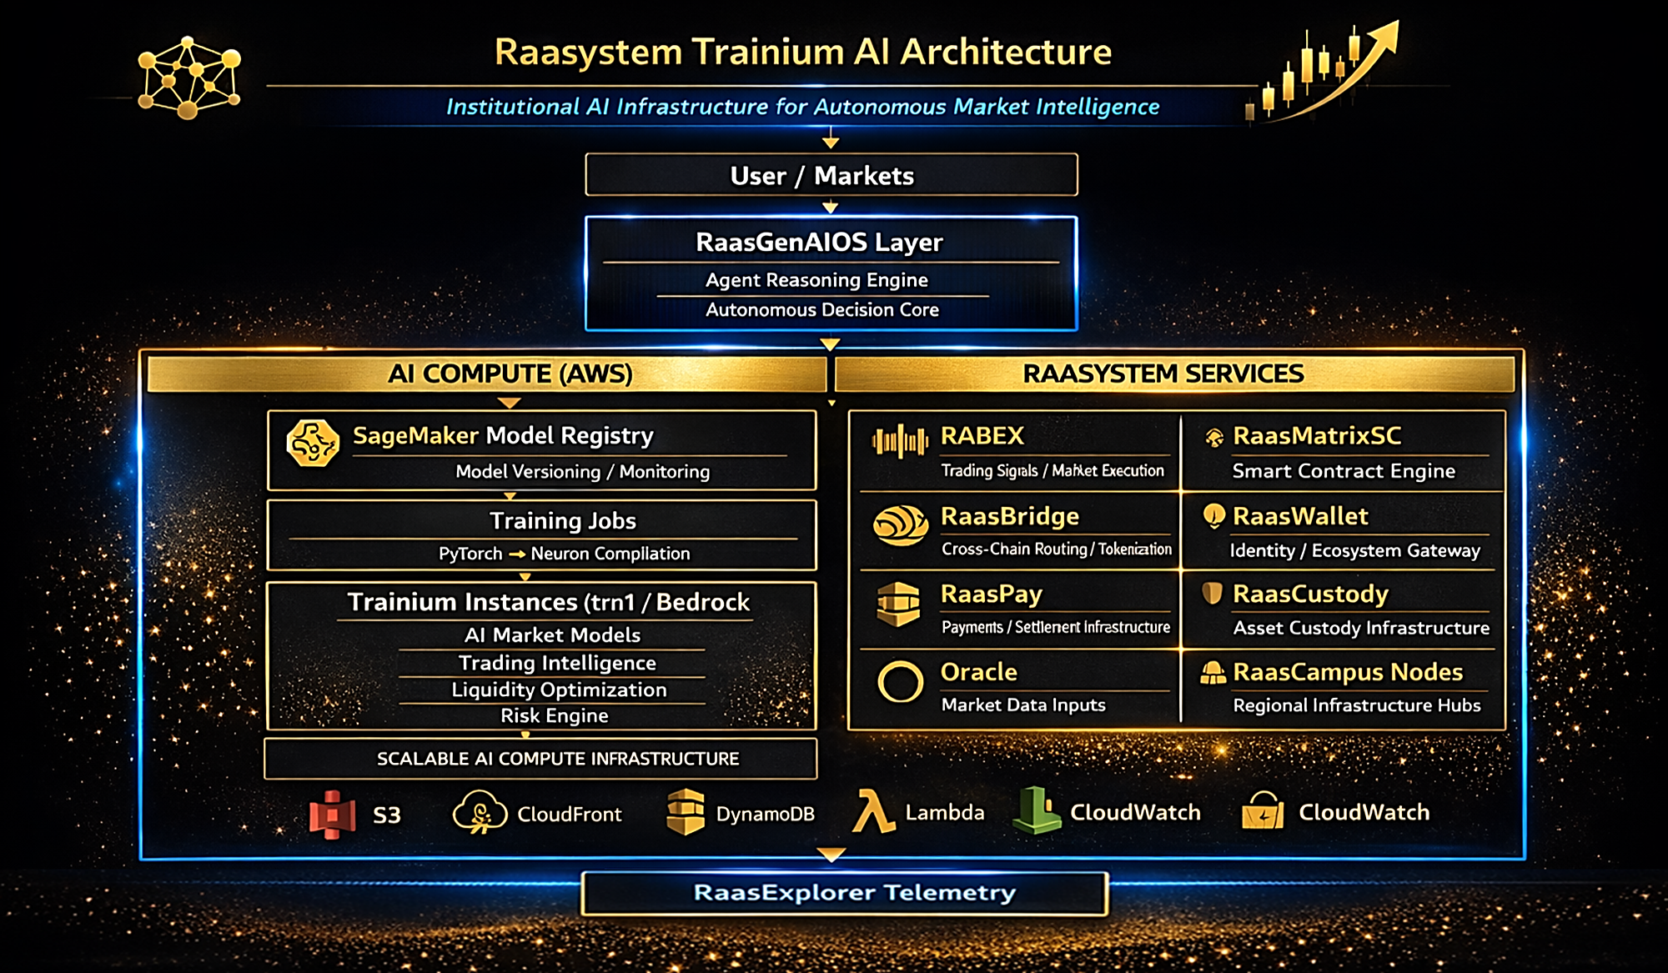Click the DynamoDB database icon
This screenshot has width=1668, height=973.
click(x=686, y=813)
